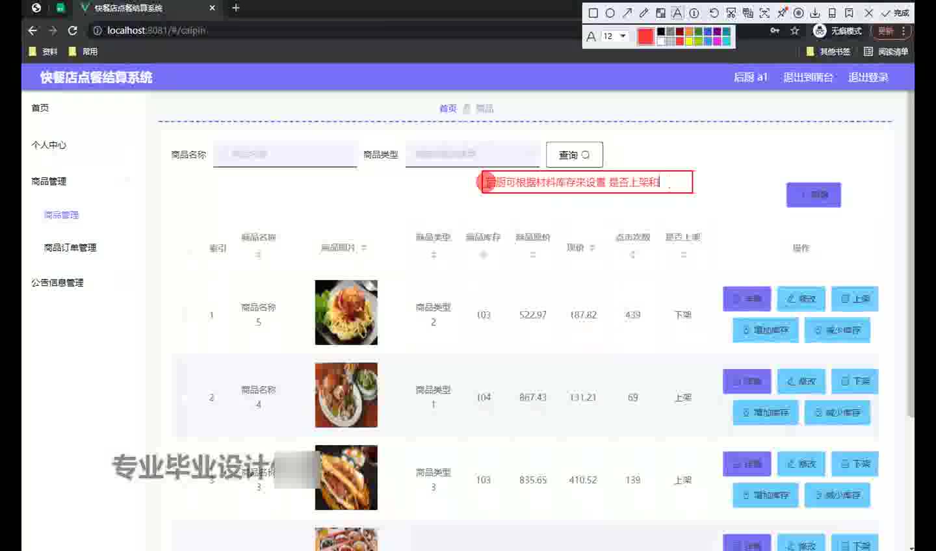
Task: Click 减少库存 for 商品名称 4
Action: click(x=837, y=413)
